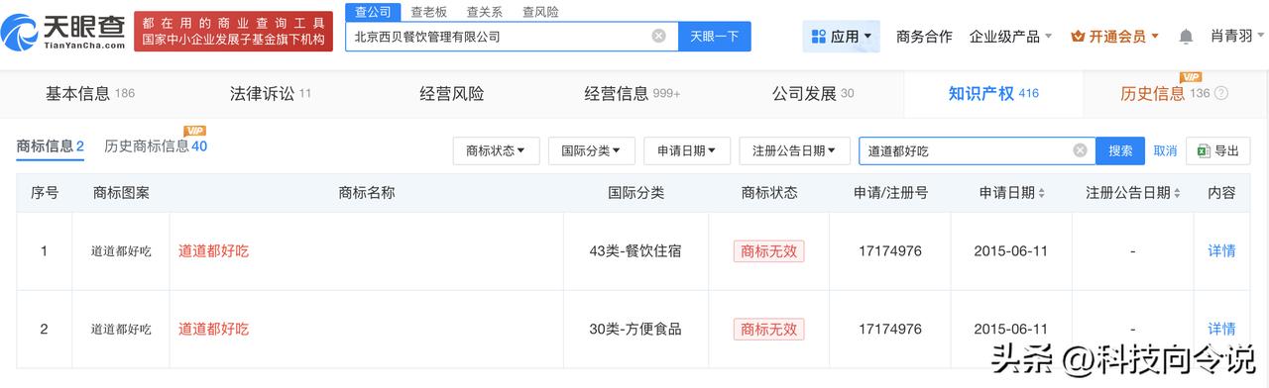The width and height of the screenshot is (1269, 388).
Task: Click the help icon beside 历史信息
Action: (x=1221, y=94)
